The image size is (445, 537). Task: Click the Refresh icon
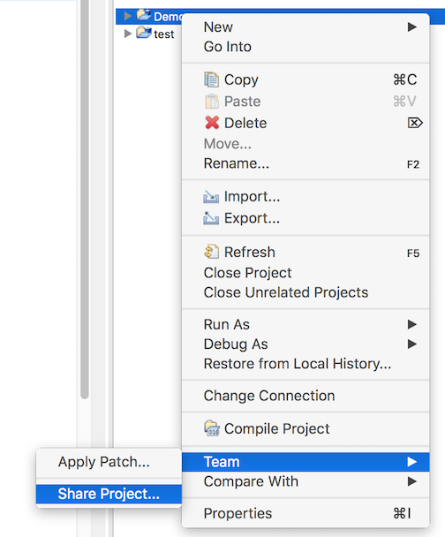coord(211,252)
